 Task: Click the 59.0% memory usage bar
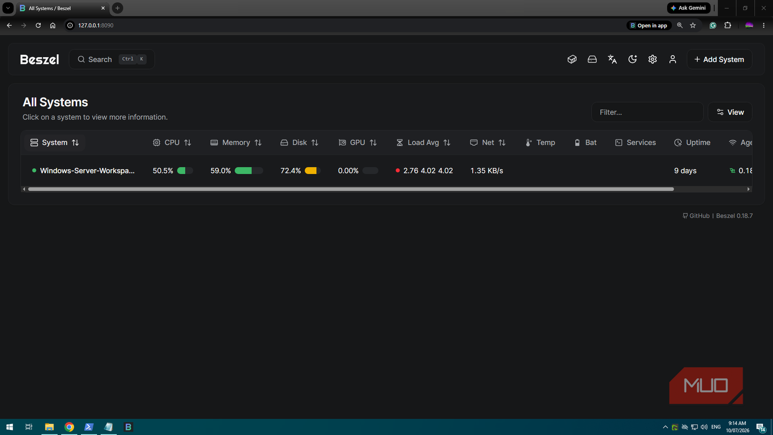click(x=249, y=171)
